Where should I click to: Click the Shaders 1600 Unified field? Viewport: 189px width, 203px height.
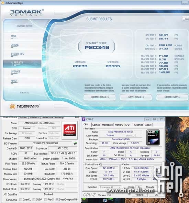pos(30,159)
